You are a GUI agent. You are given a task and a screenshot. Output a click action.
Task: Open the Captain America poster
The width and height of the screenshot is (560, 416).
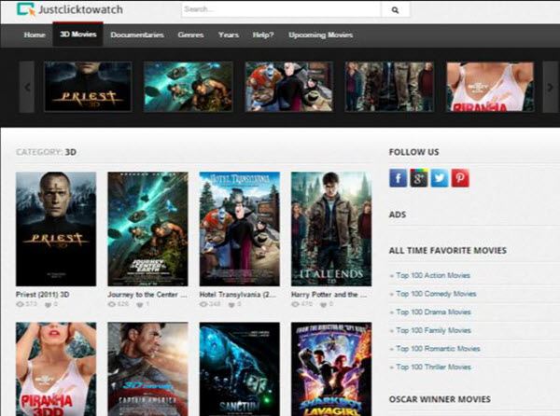coord(147,369)
